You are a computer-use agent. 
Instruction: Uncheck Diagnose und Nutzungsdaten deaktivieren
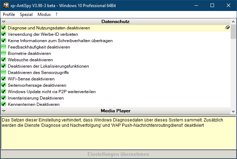click(4, 28)
